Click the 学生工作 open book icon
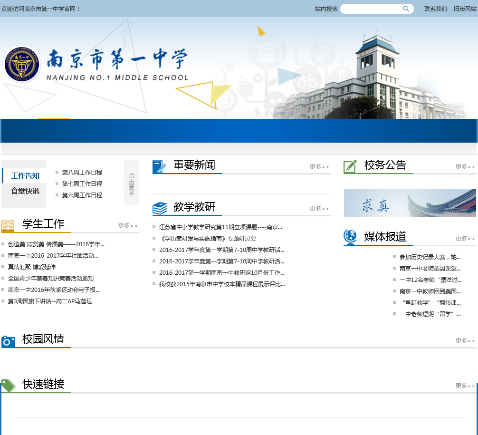 click(8, 225)
